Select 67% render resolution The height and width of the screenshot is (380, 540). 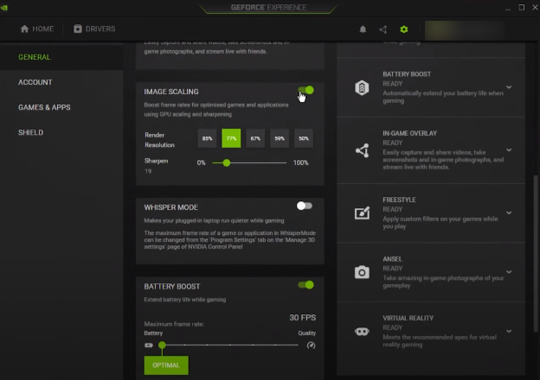[x=255, y=138]
